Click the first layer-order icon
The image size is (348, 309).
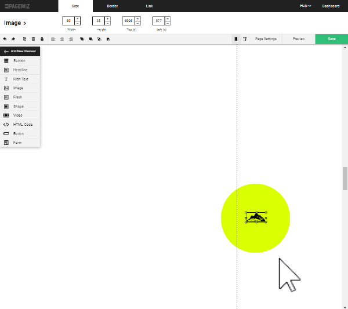pos(82,39)
